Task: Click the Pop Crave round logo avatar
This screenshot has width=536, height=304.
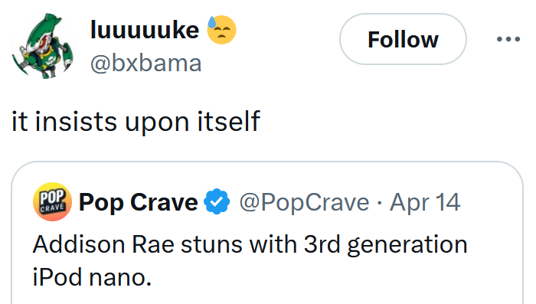Action: pos(52,201)
